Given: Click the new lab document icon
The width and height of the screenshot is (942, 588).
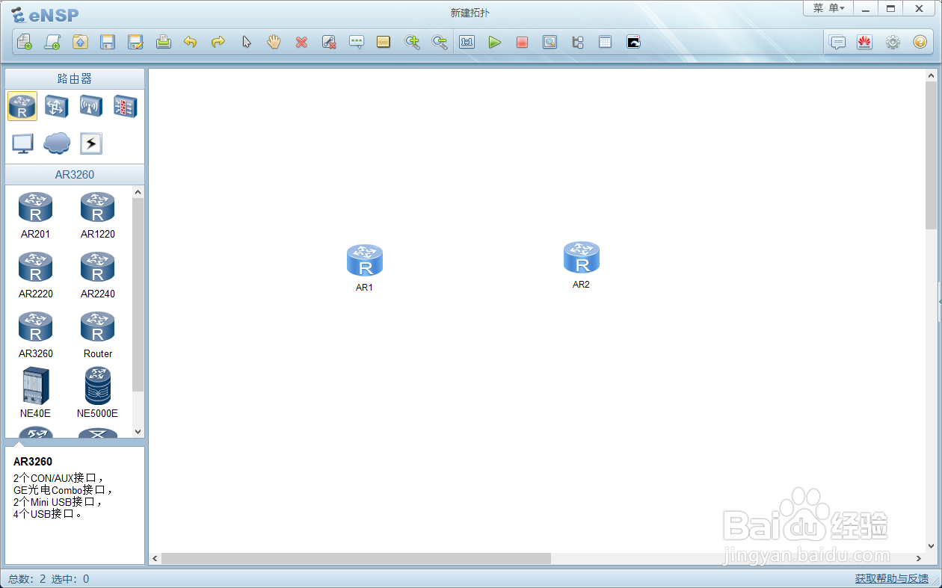Looking at the screenshot, I should pyautogui.click(x=52, y=43).
